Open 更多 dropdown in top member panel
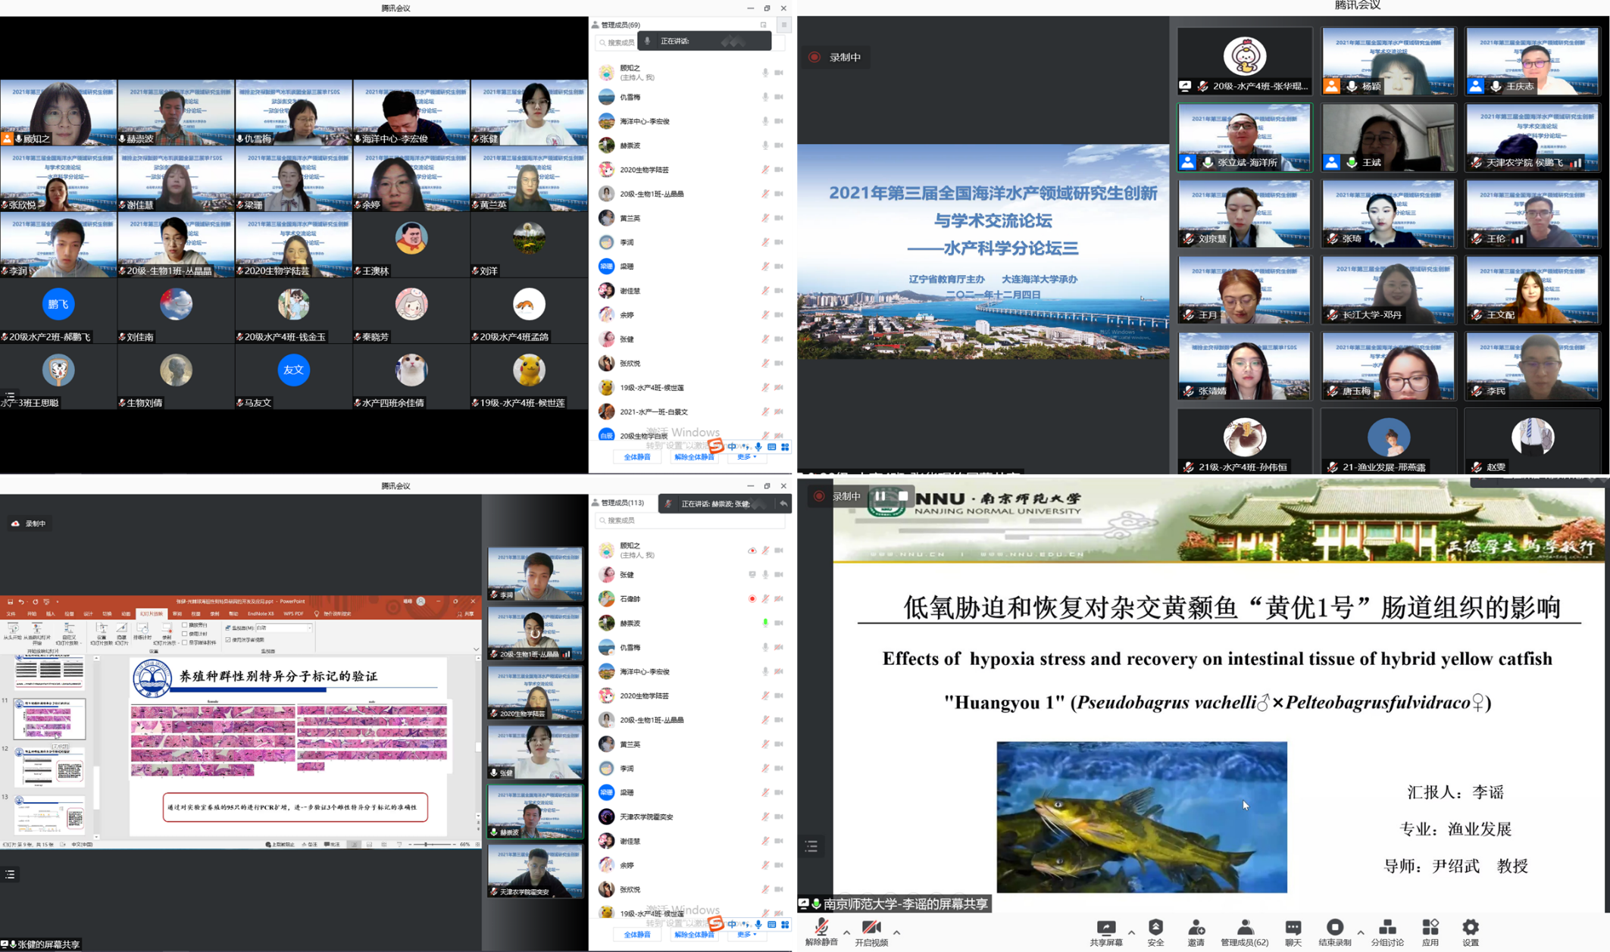The width and height of the screenshot is (1610, 952). 746,457
